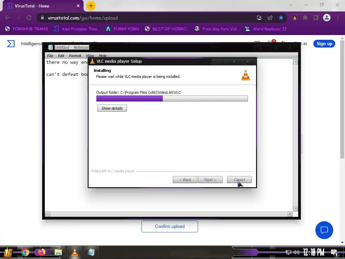Open the Notepad Edit menu
The width and height of the screenshot is (345, 259).
pyautogui.click(x=61, y=56)
